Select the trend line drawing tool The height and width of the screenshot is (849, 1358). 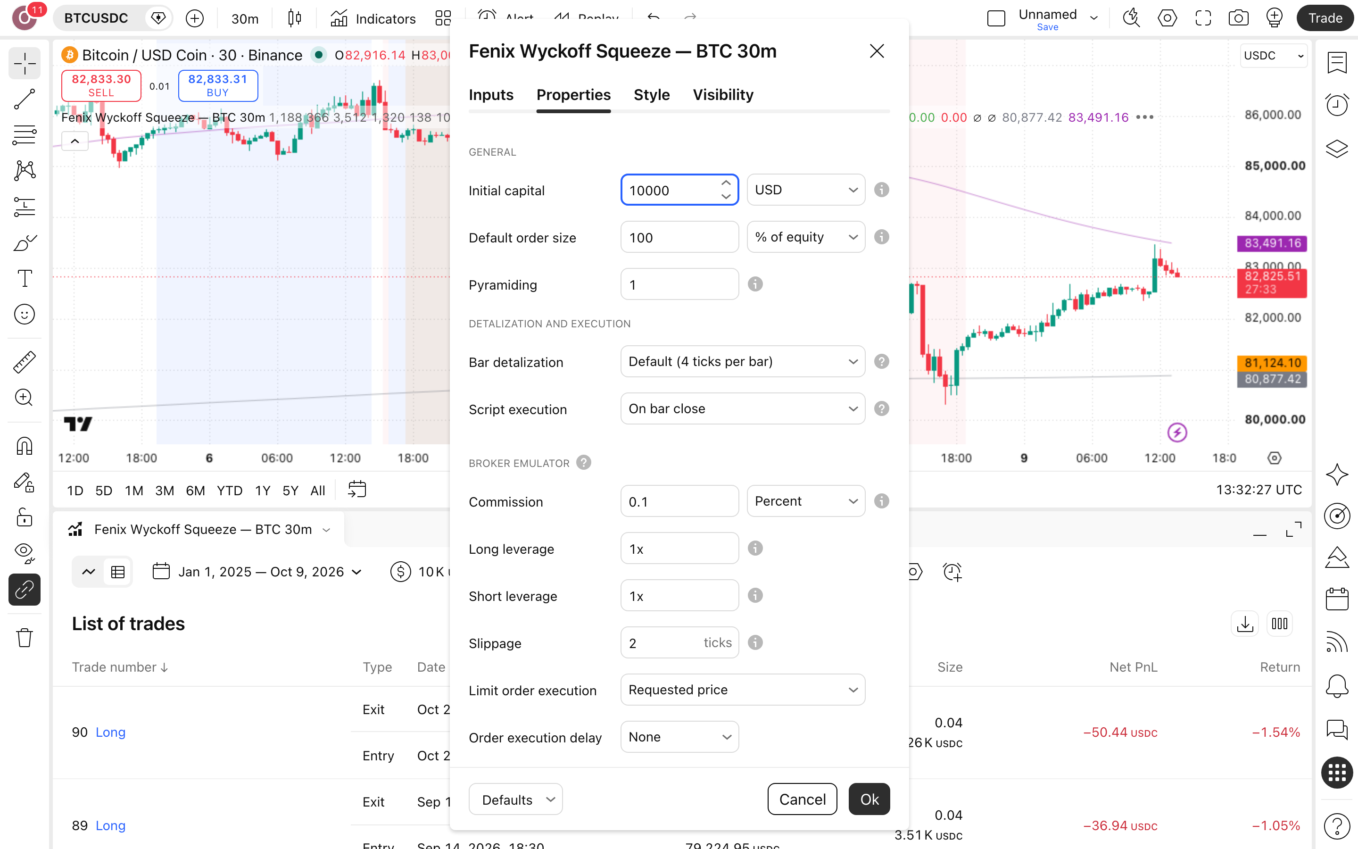point(24,100)
